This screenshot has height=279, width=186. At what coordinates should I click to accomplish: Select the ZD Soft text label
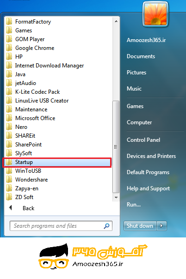(24, 197)
